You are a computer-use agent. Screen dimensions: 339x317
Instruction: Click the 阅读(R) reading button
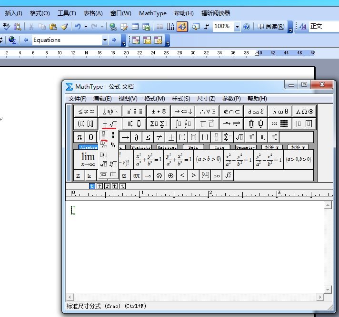click(x=271, y=27)
